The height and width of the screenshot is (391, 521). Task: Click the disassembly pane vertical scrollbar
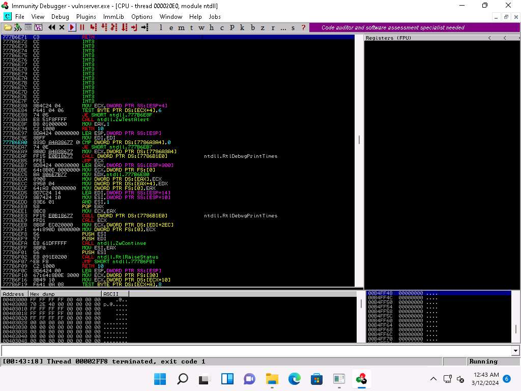coord(359,139)
